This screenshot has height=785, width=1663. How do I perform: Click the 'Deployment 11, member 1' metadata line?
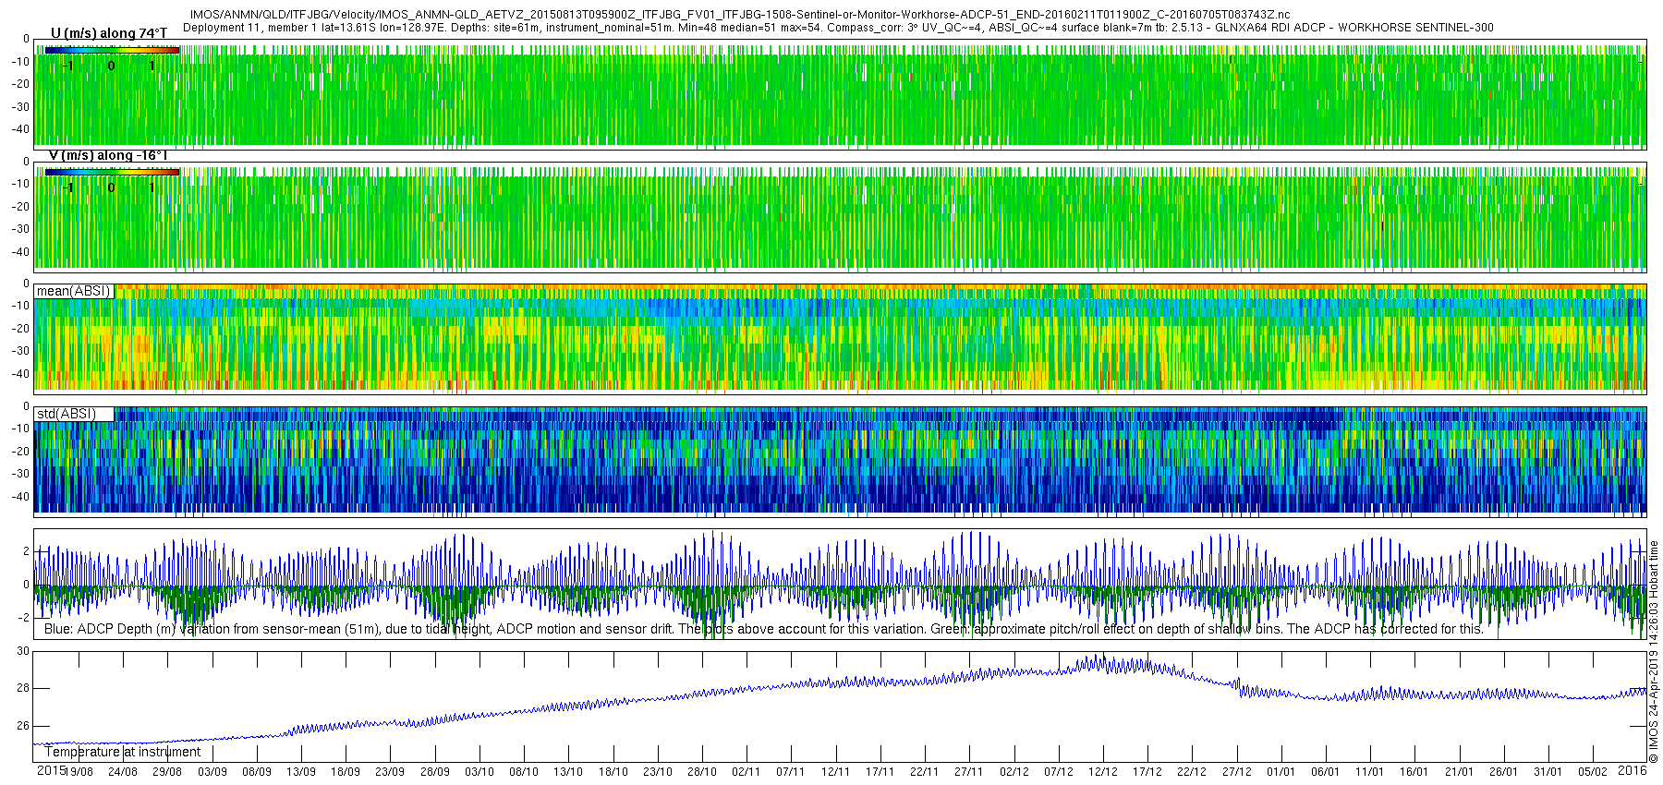click(838, 28)
